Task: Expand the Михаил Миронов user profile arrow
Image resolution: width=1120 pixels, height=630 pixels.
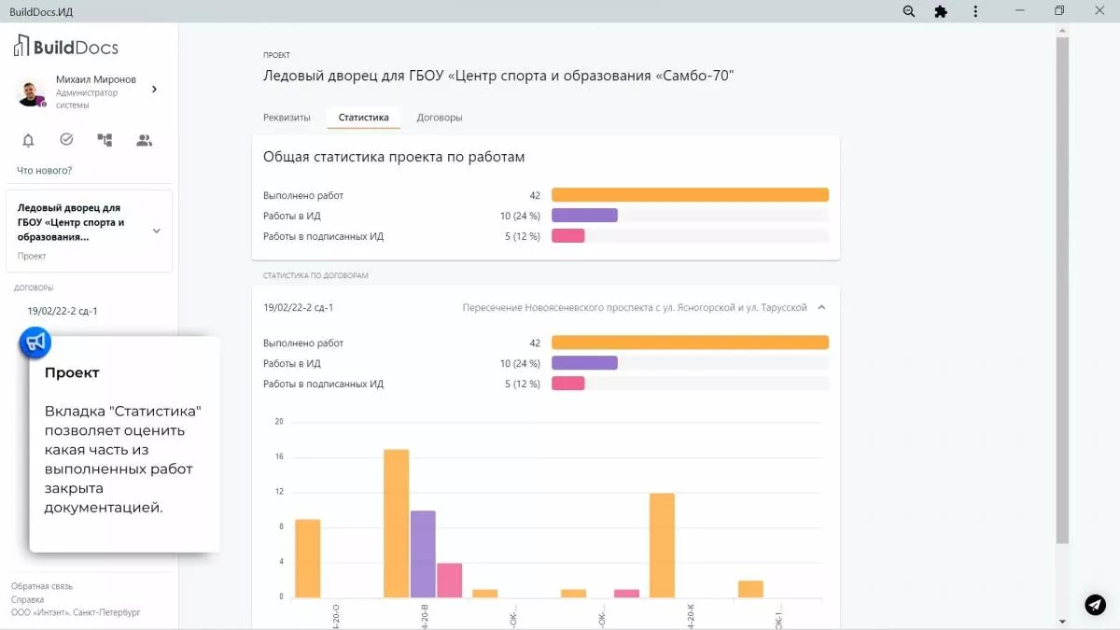Action: pos(154,90)
